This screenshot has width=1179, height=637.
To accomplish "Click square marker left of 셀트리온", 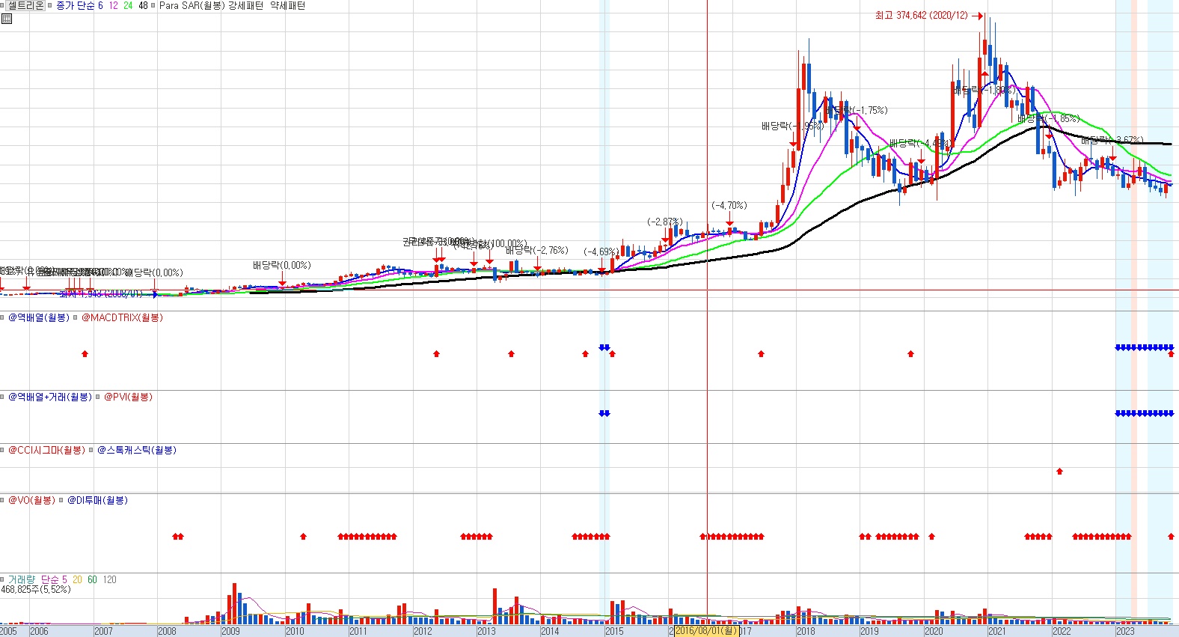I will 3,5.
